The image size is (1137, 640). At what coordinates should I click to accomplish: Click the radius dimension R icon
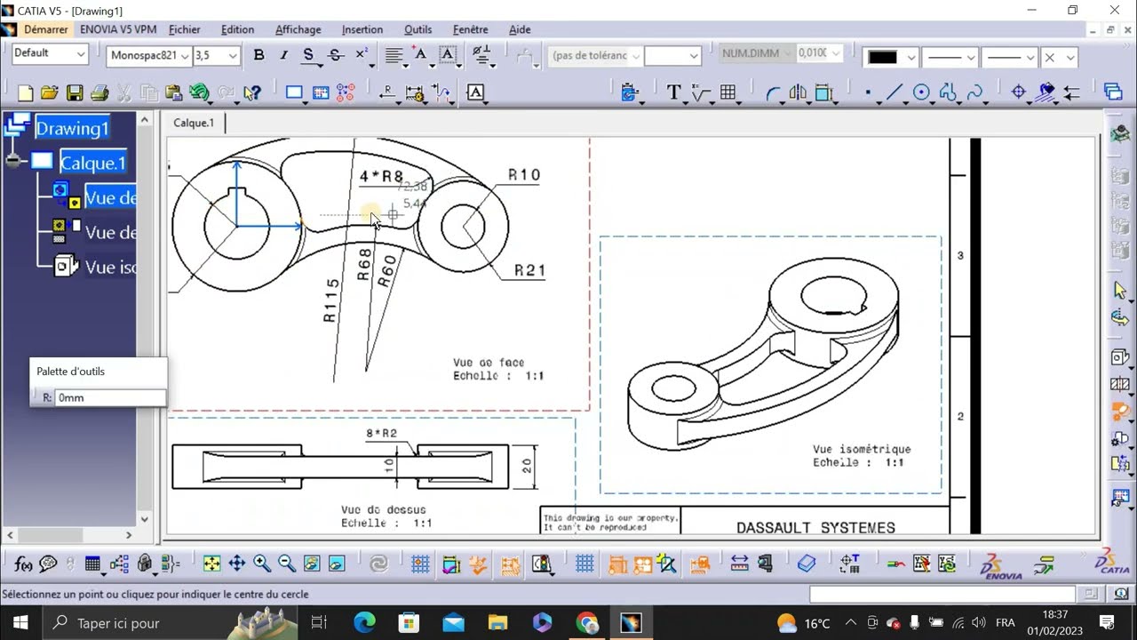(x=387, y=92)
